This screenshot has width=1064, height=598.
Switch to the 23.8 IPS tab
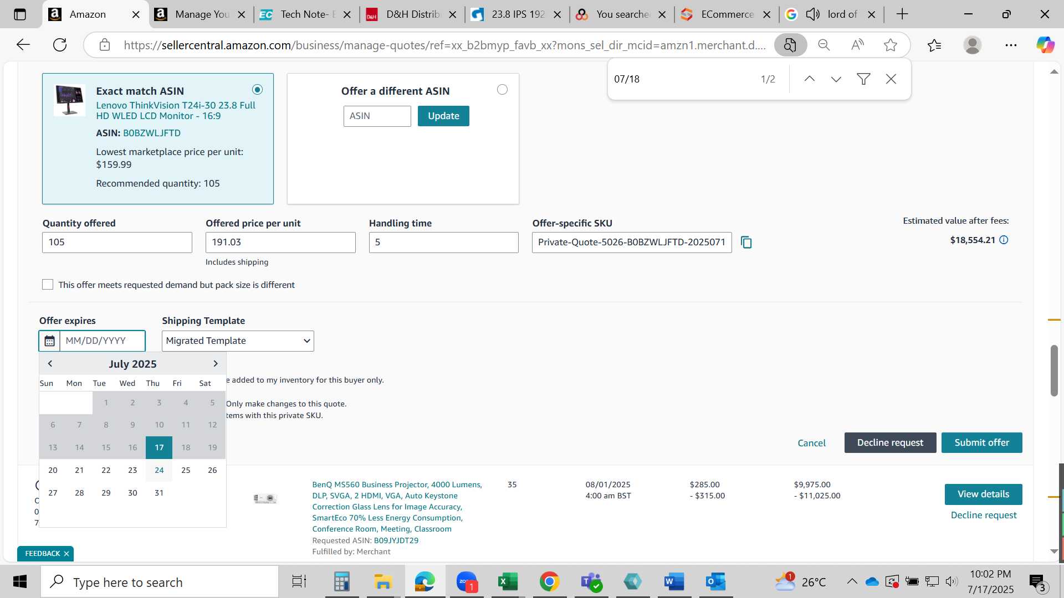[517, 14]
